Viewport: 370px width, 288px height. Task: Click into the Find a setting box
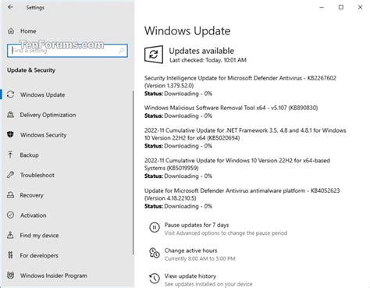(67, 51)
